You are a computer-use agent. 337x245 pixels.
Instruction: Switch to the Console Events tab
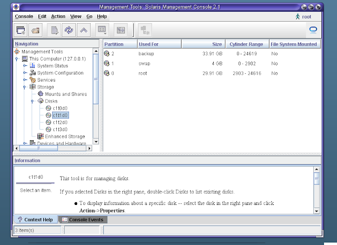tap(83, 220)
